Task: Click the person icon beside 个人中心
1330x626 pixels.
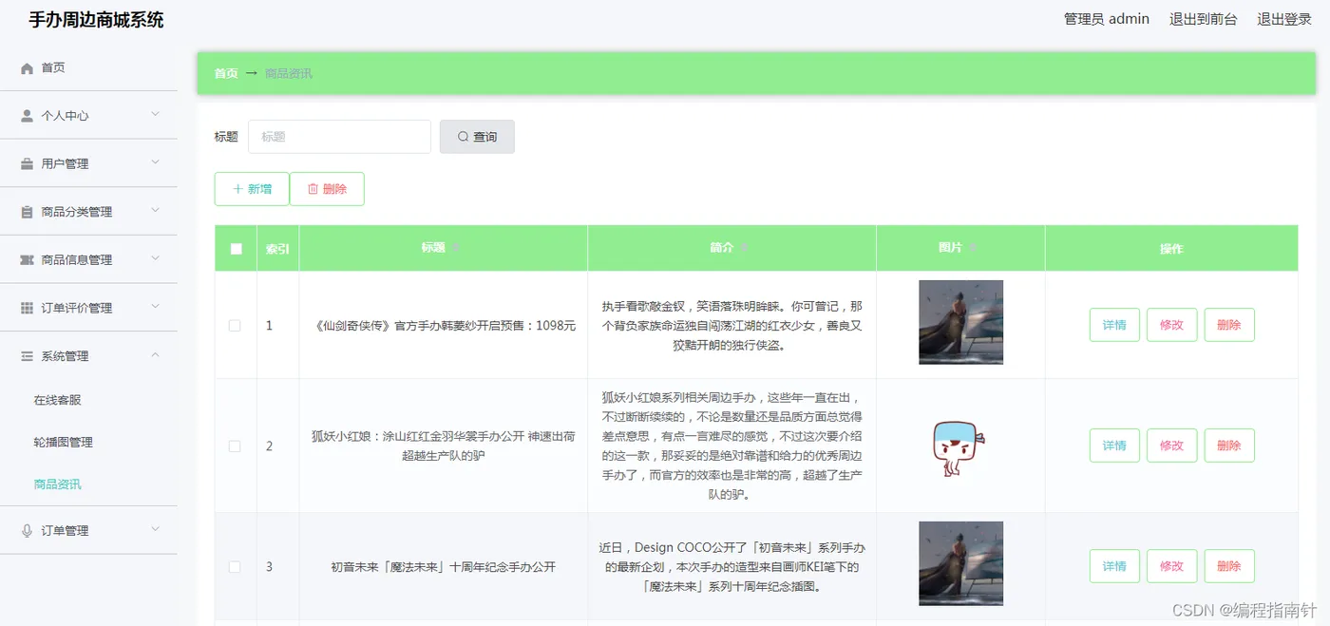Action: (x=27, y=116)
